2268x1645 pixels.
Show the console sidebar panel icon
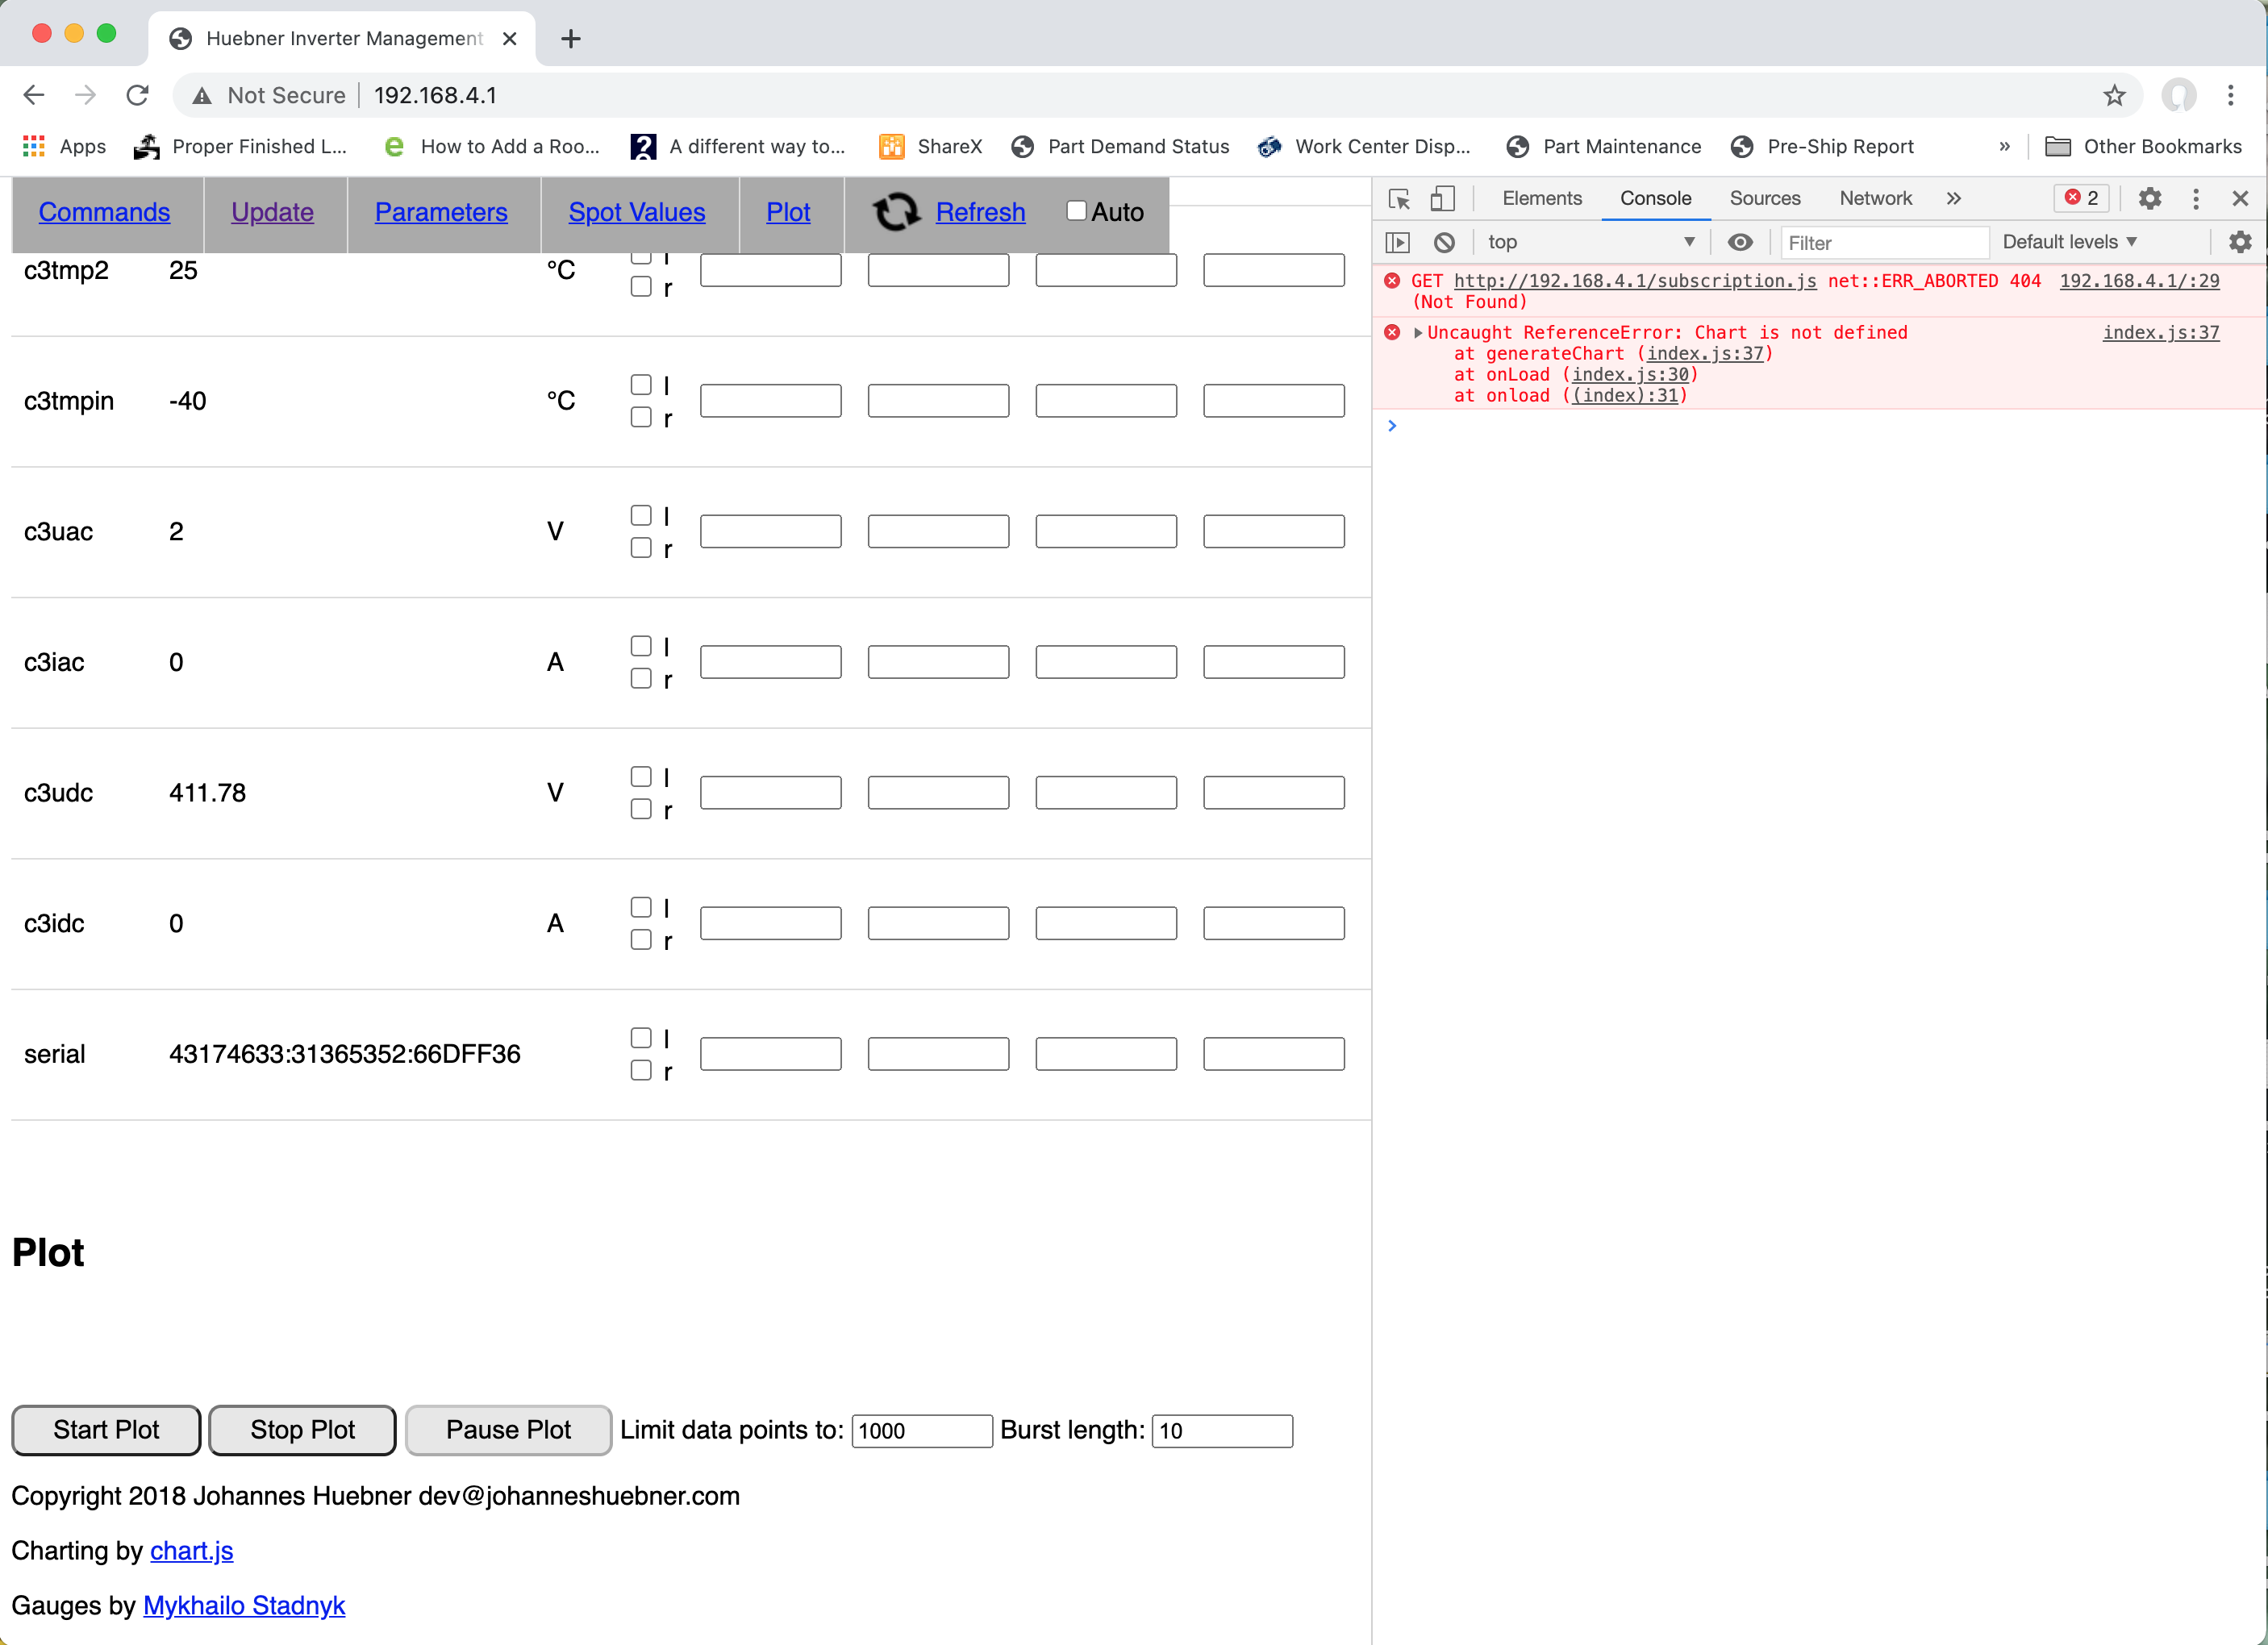pos(1397,242)
